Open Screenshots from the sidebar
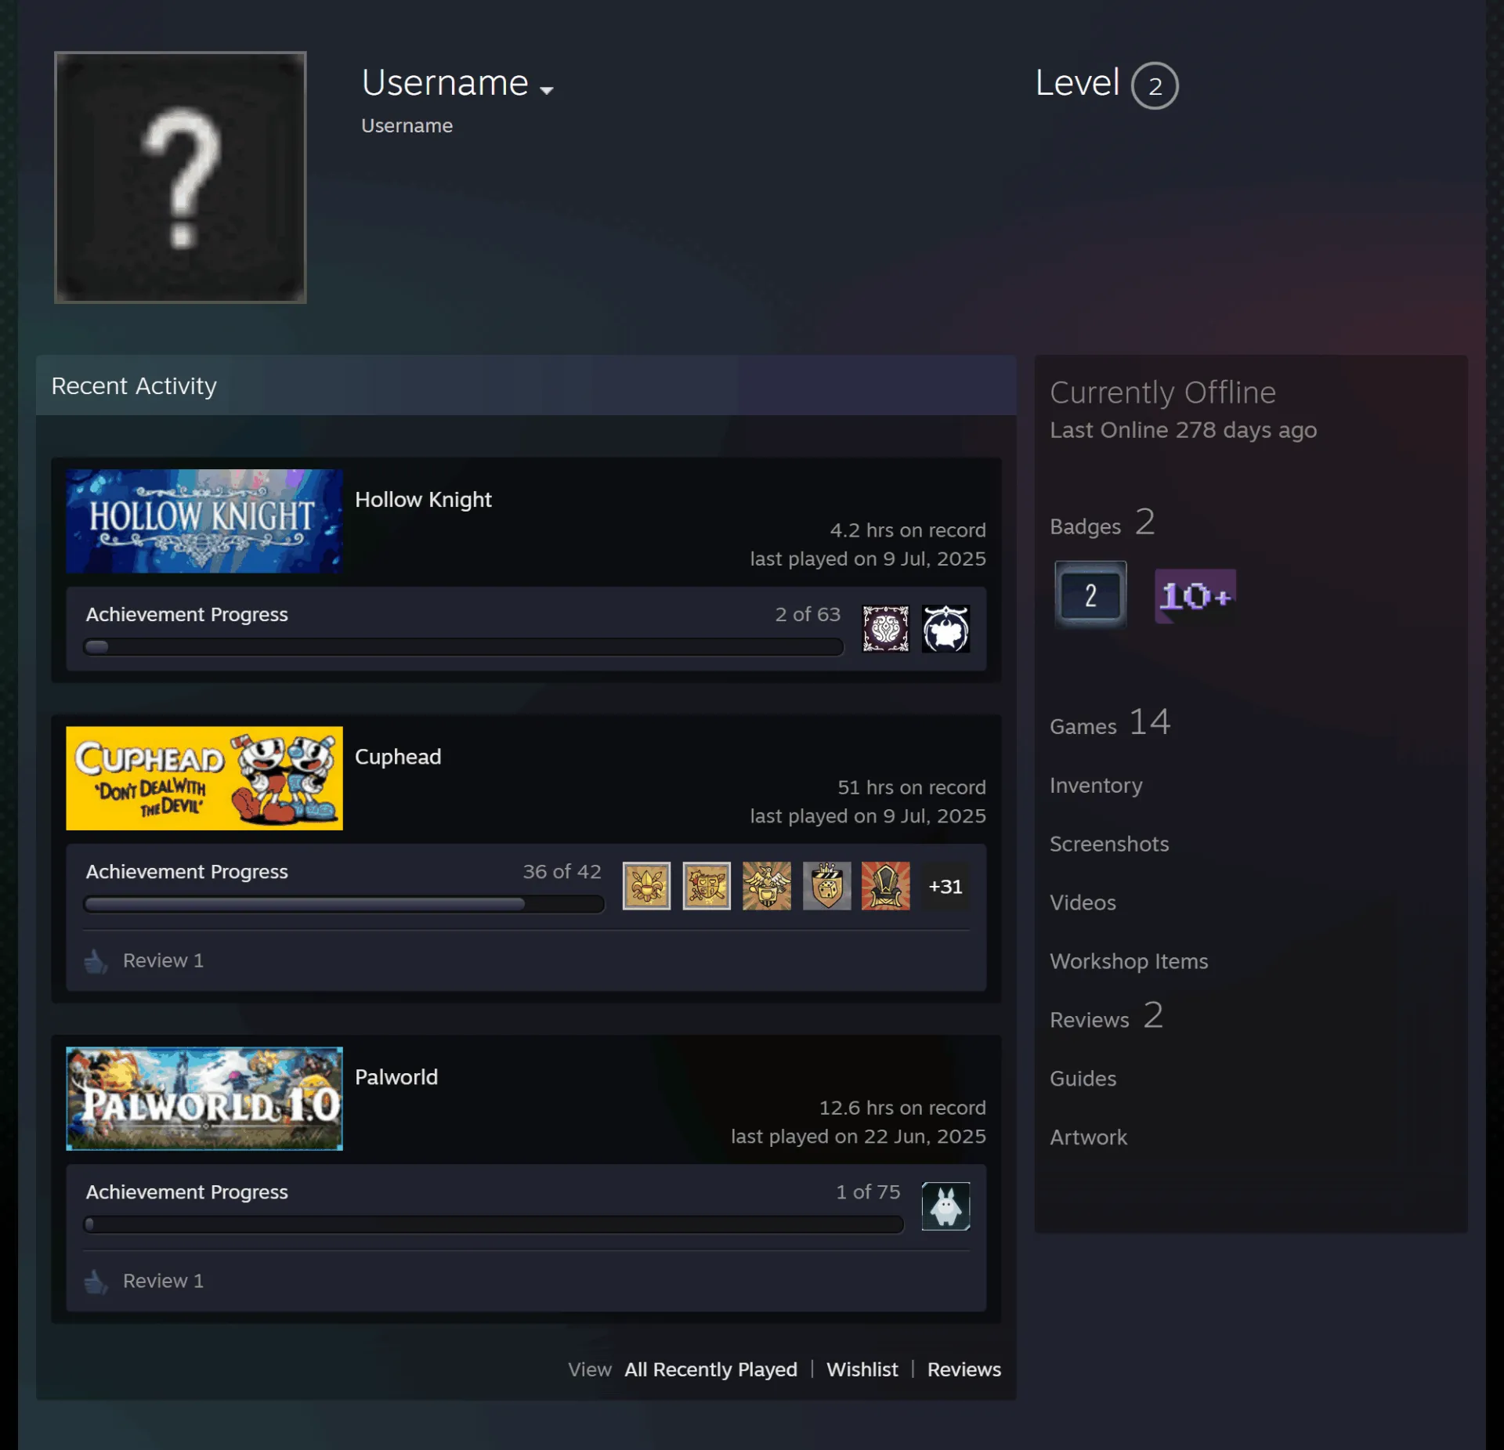This screenshot has height=1450, width=1504. pyautogui.click(x=1109, y=844)
